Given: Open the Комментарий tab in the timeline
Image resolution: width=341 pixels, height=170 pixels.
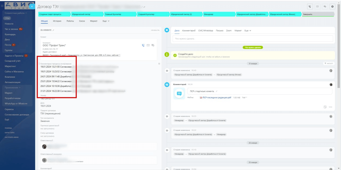Looking at the screenshot, I should 189,31.
